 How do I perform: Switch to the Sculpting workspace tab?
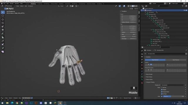40,4
